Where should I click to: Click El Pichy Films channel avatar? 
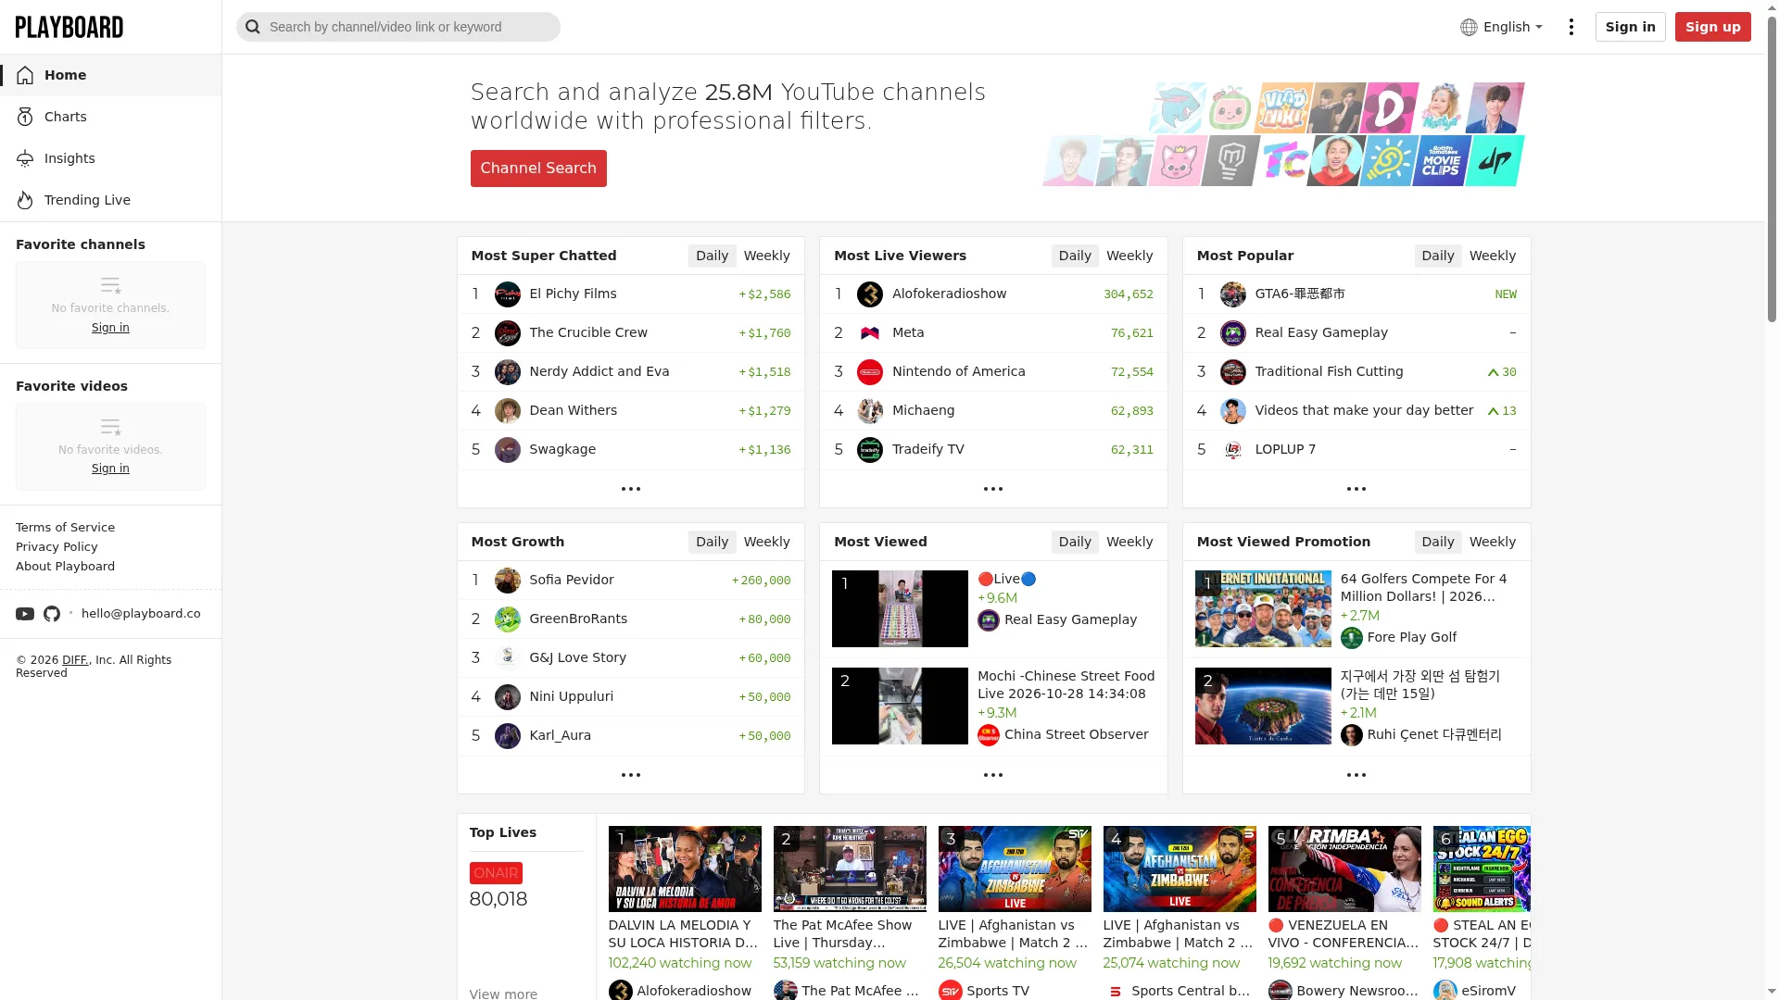coord(508,294)
